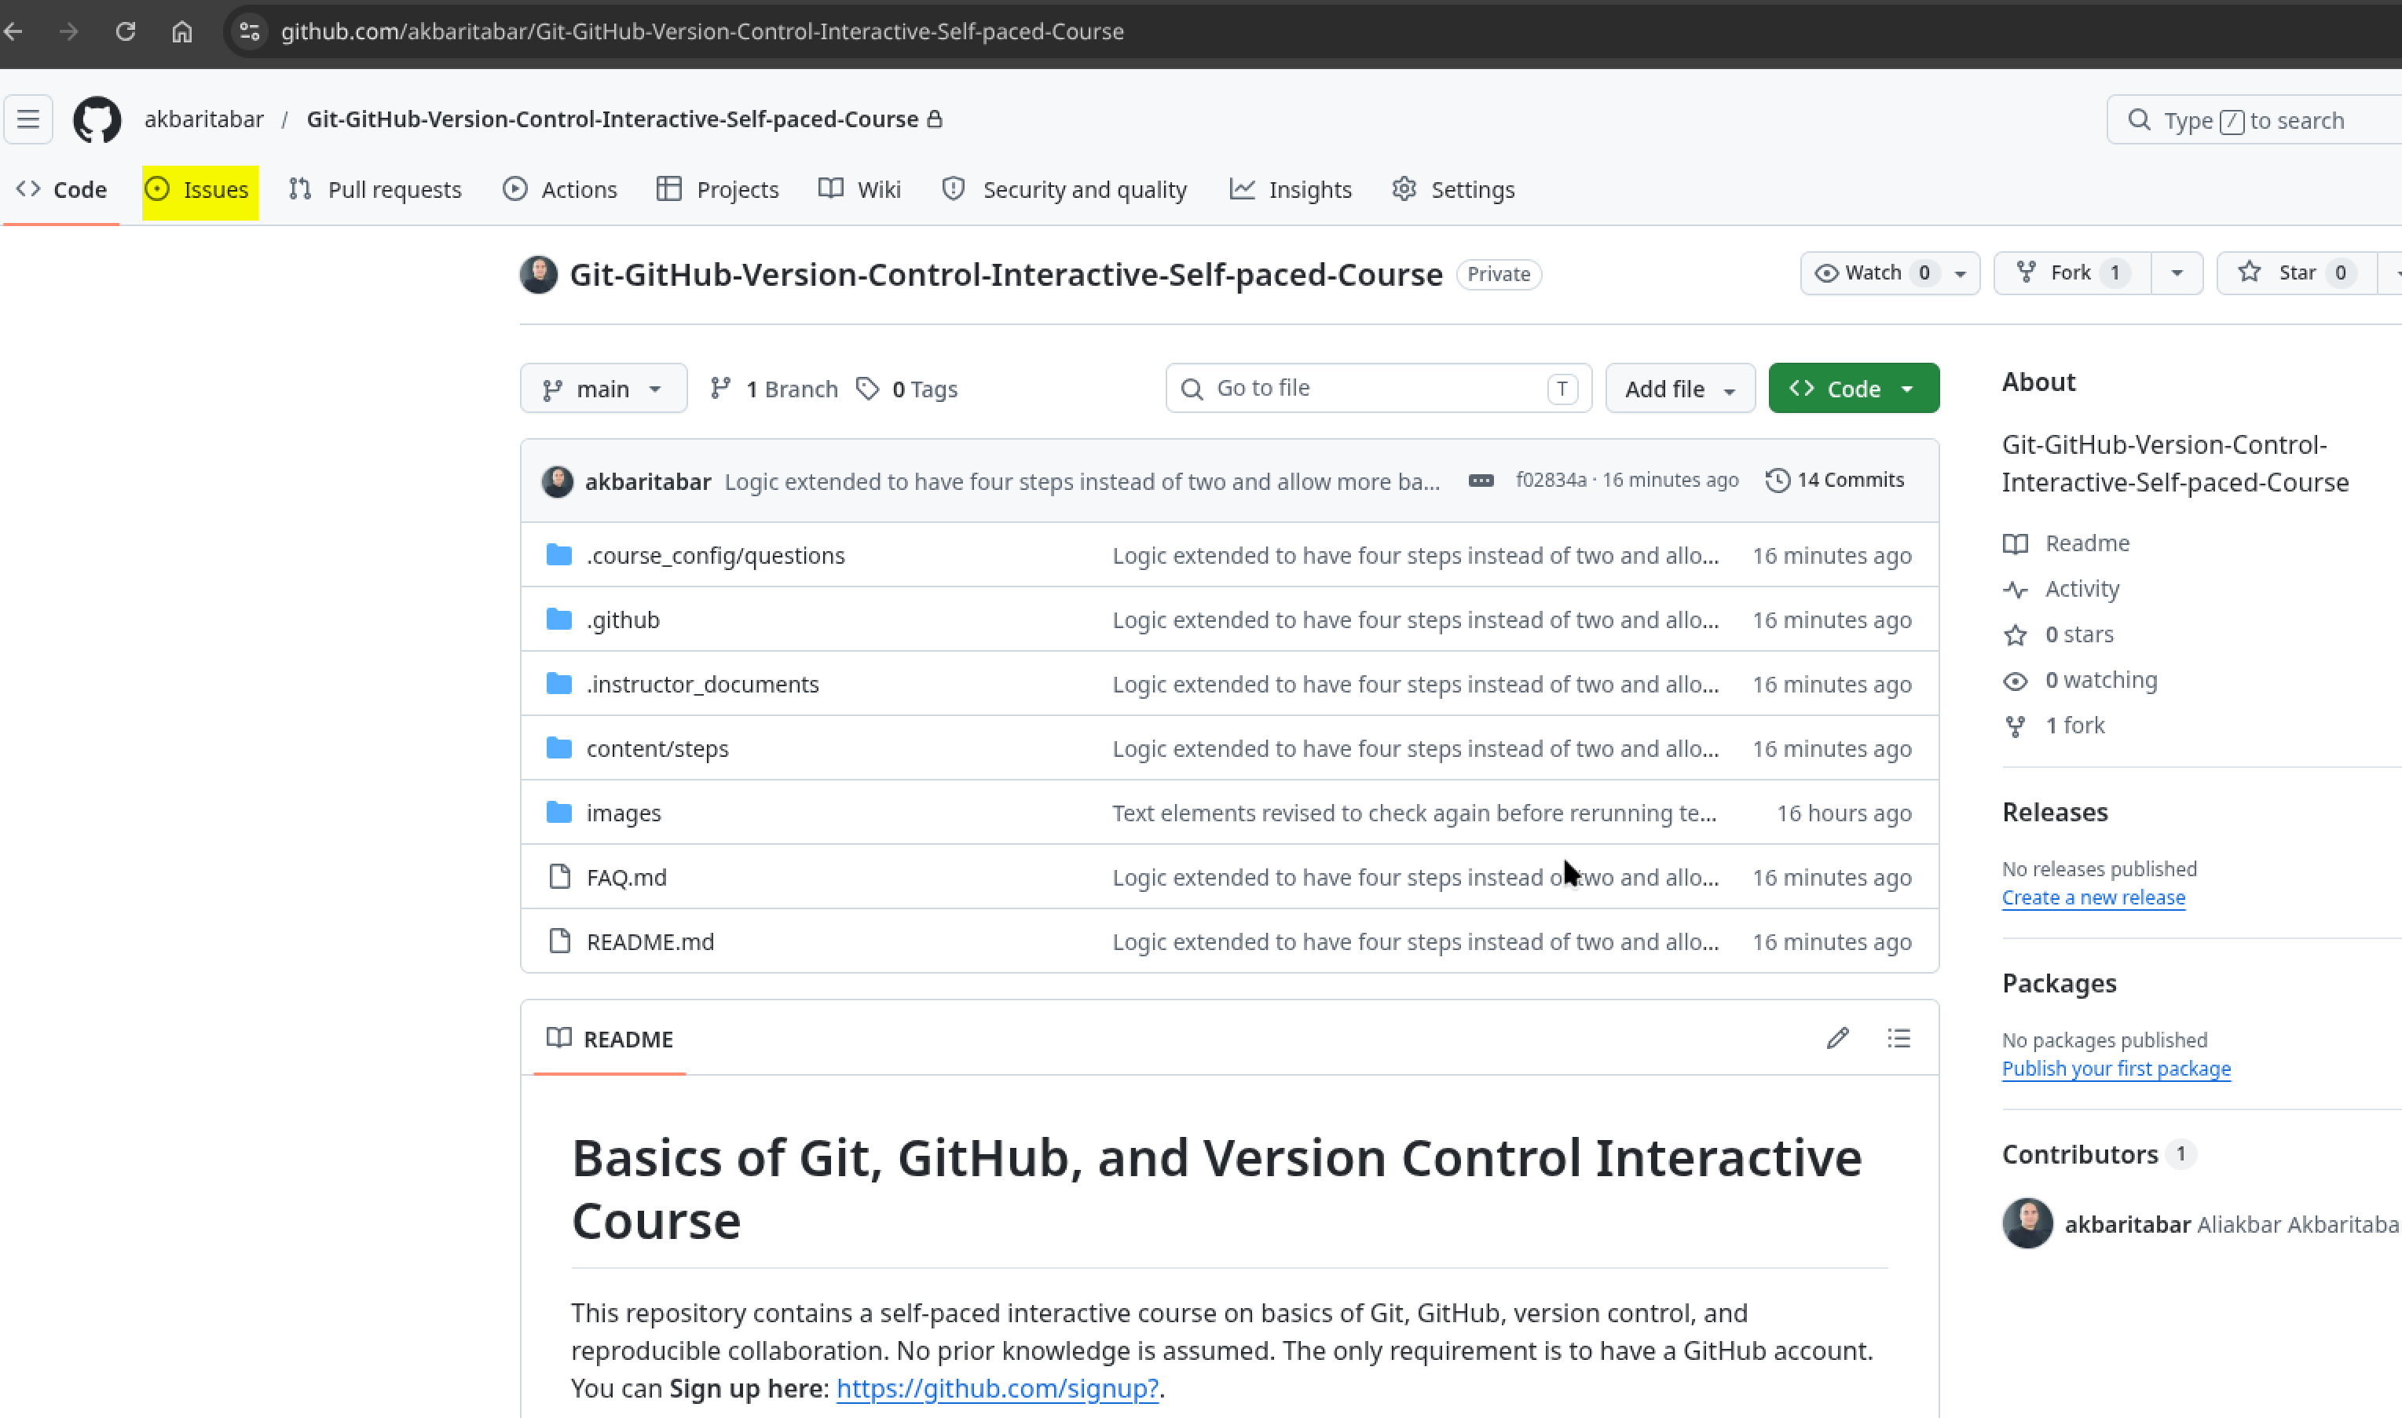The width and height of the screenshot is (2402, 1418).
Task: Open the Packages heading link
Action: pyautogui.click(x=2059, y=983)
